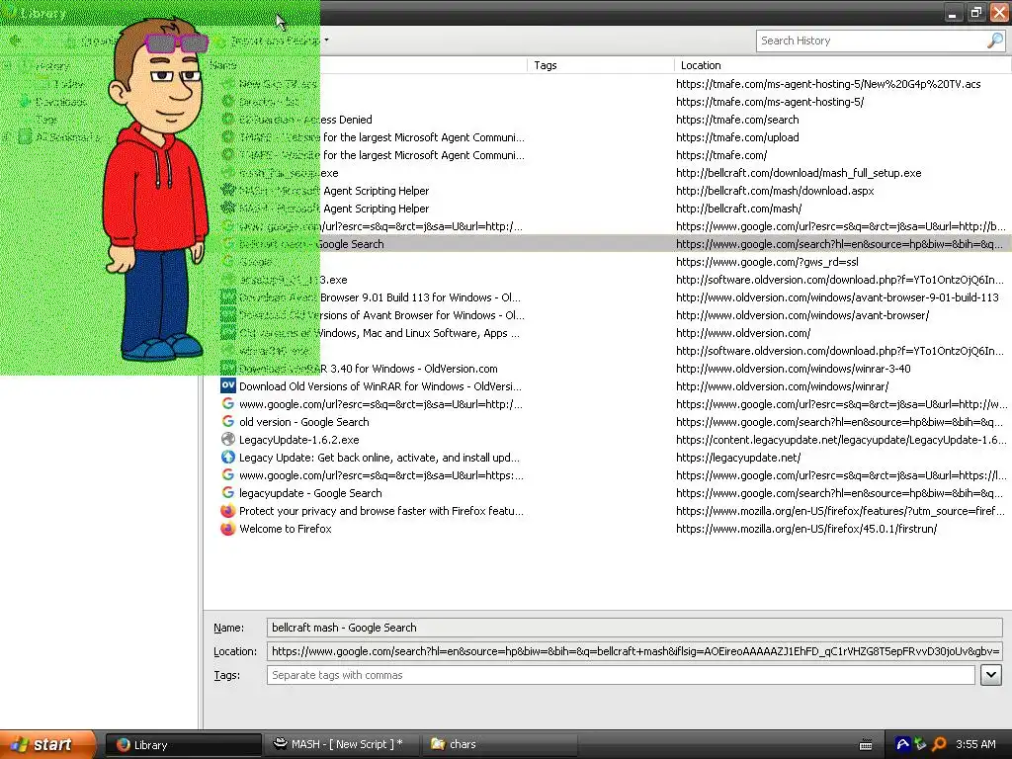The height and width of the screenshot is (759, 1012).
Task: Select location 'https://tmafe.com/search'
Action: (737, 120)
